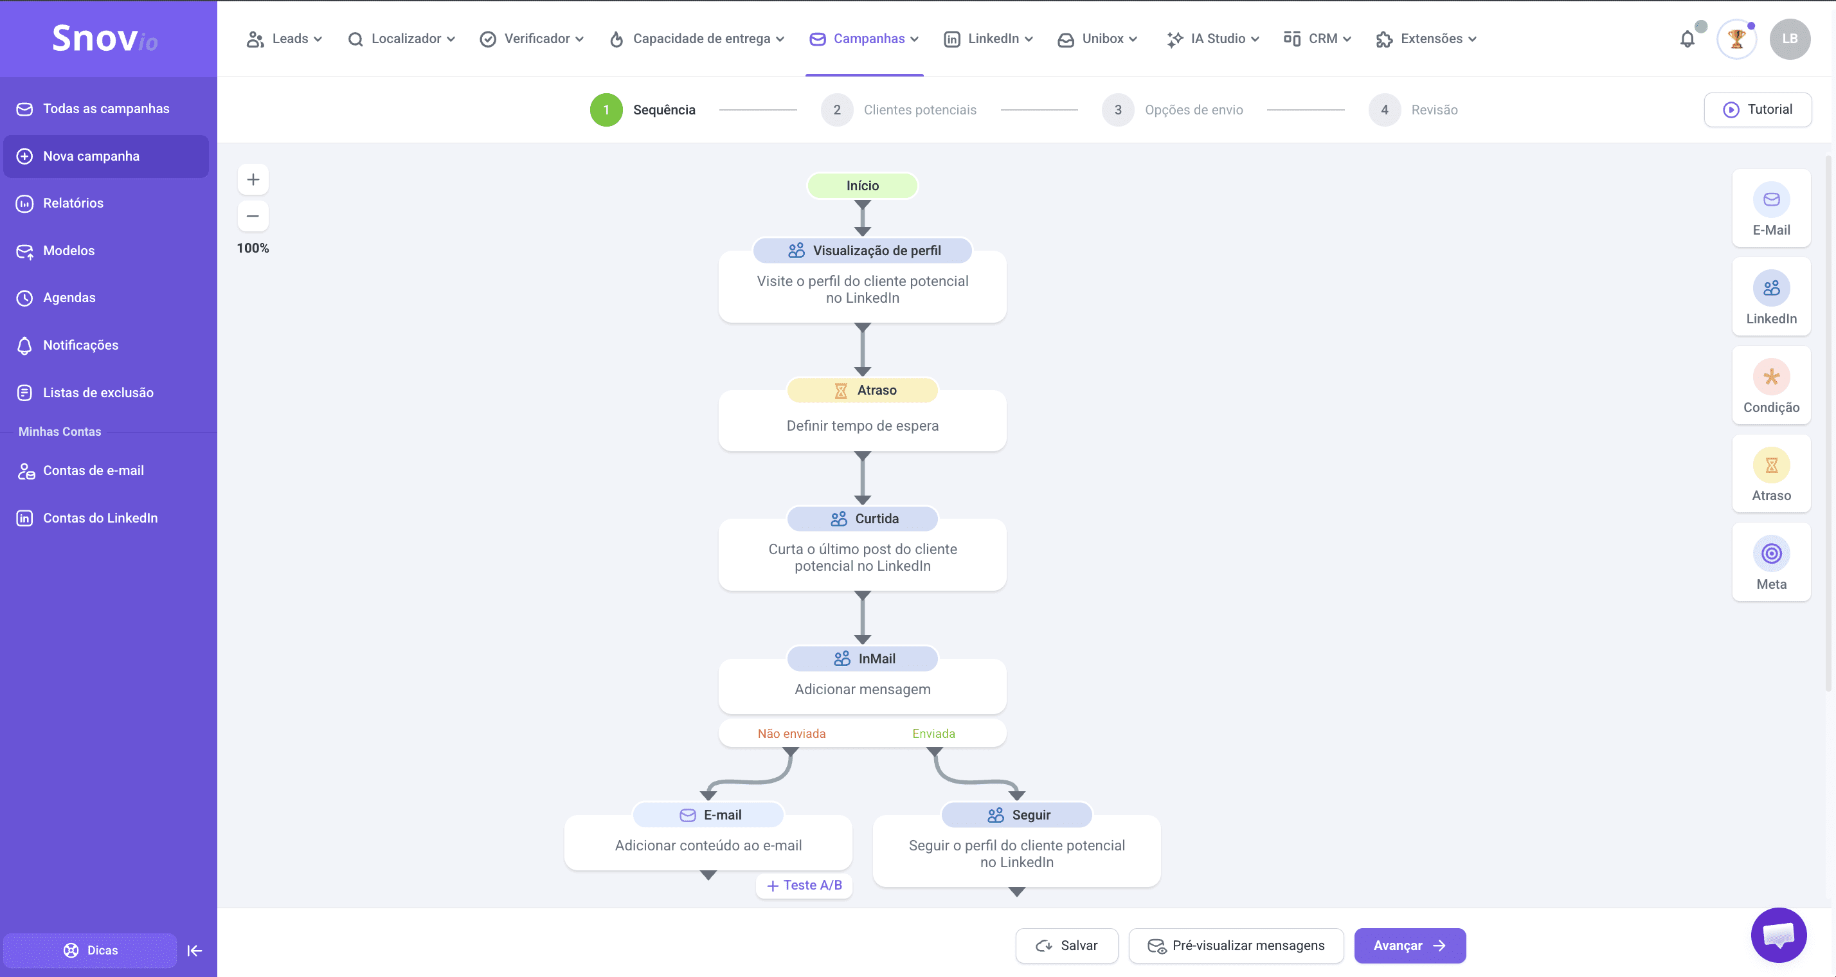
Task: Go to Listas de exclusão
Action: coord(98,393)
